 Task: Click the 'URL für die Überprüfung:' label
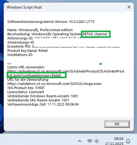tap(28, 79)
